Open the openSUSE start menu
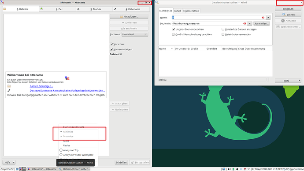This screenshot has height=171, width=304. pos(7,169)
